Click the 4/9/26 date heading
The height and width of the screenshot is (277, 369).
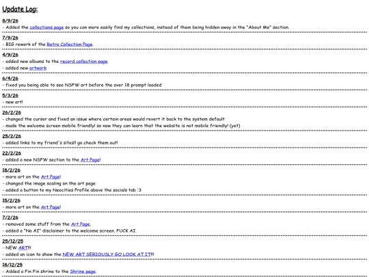(10, 55)
